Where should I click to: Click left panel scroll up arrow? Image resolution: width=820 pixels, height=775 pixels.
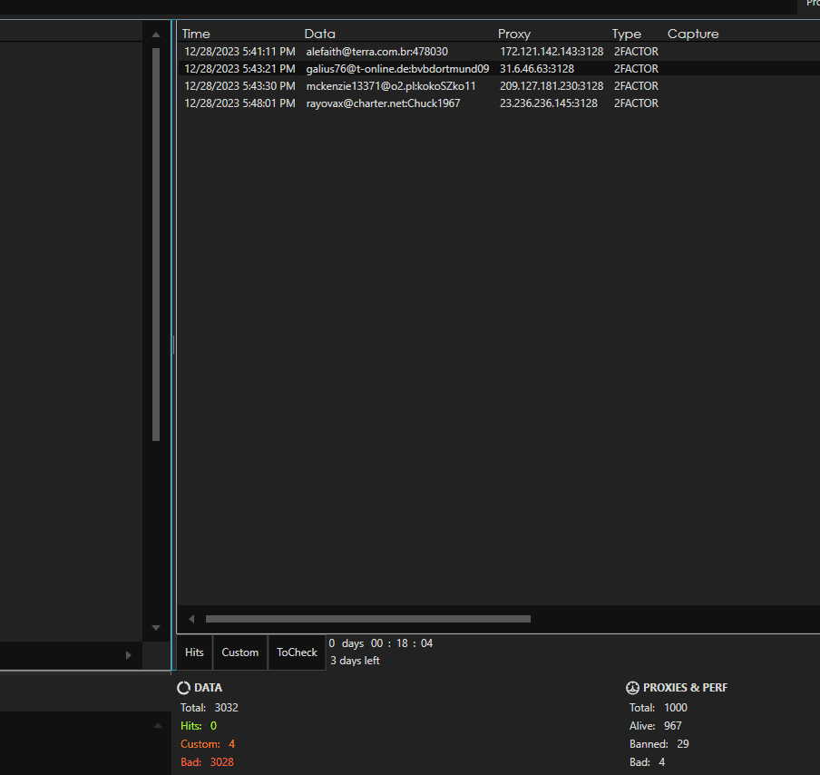coord(156,33)
